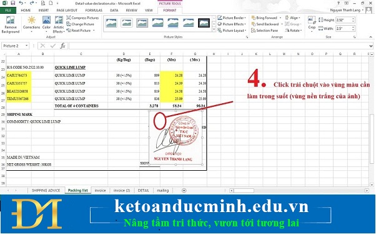The image size is (376, 234).
Task: Select the invoice sheet tab
Action: pos(100,190)
